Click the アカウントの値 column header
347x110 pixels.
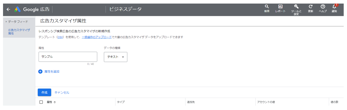tap(266, 102)
